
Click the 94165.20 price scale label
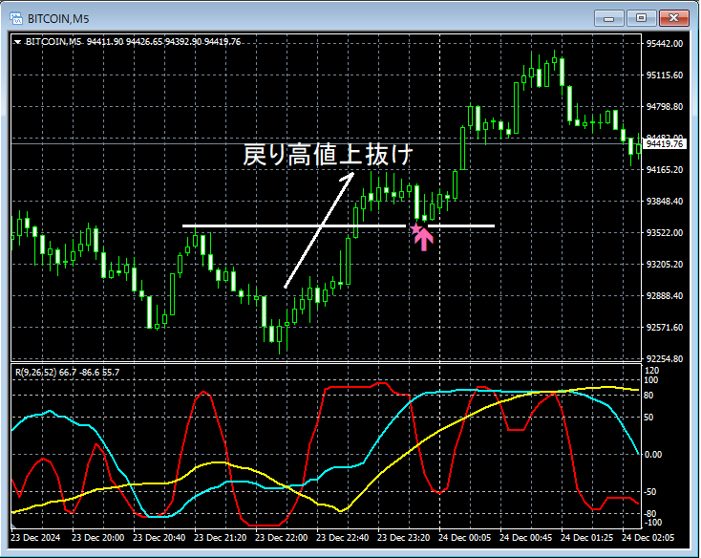(x=665, y=169)
